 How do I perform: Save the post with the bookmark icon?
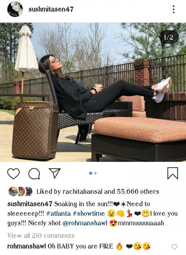[173, 174]
